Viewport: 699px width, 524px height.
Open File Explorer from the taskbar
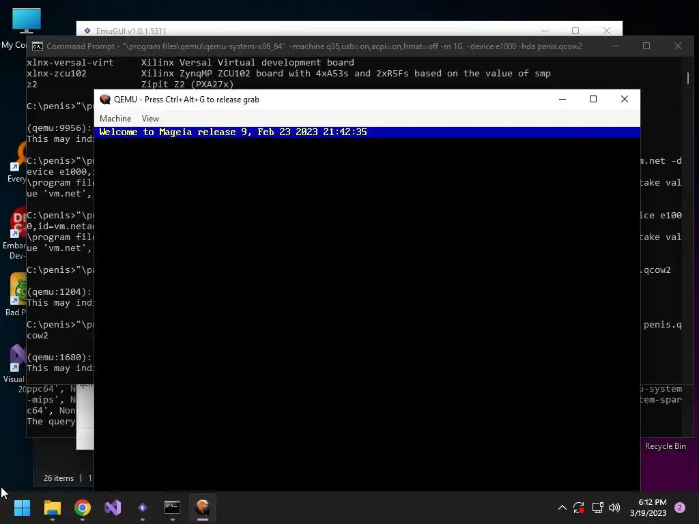point(52,508)
